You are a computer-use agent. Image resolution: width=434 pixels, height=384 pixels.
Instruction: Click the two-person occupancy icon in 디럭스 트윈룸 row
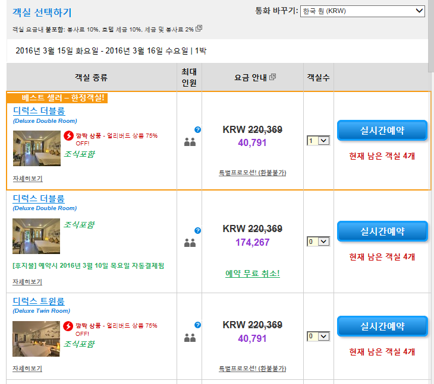click(190, 338)
